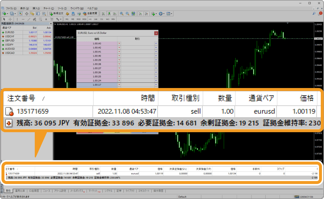
Task: Select the crosshair tool in drawing toolbar
Action: pos(10,19)
